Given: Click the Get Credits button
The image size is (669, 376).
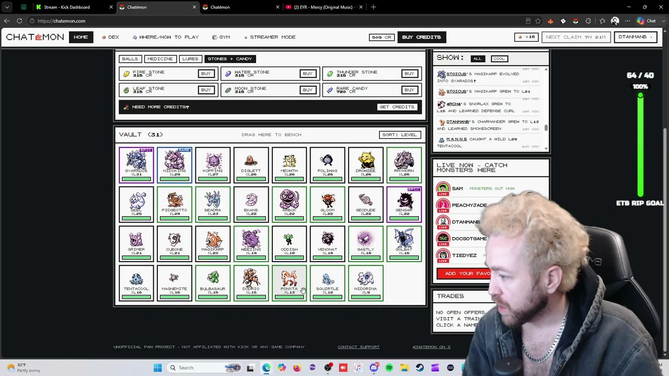Looking at the screenshot, I should tap(397, 107).
